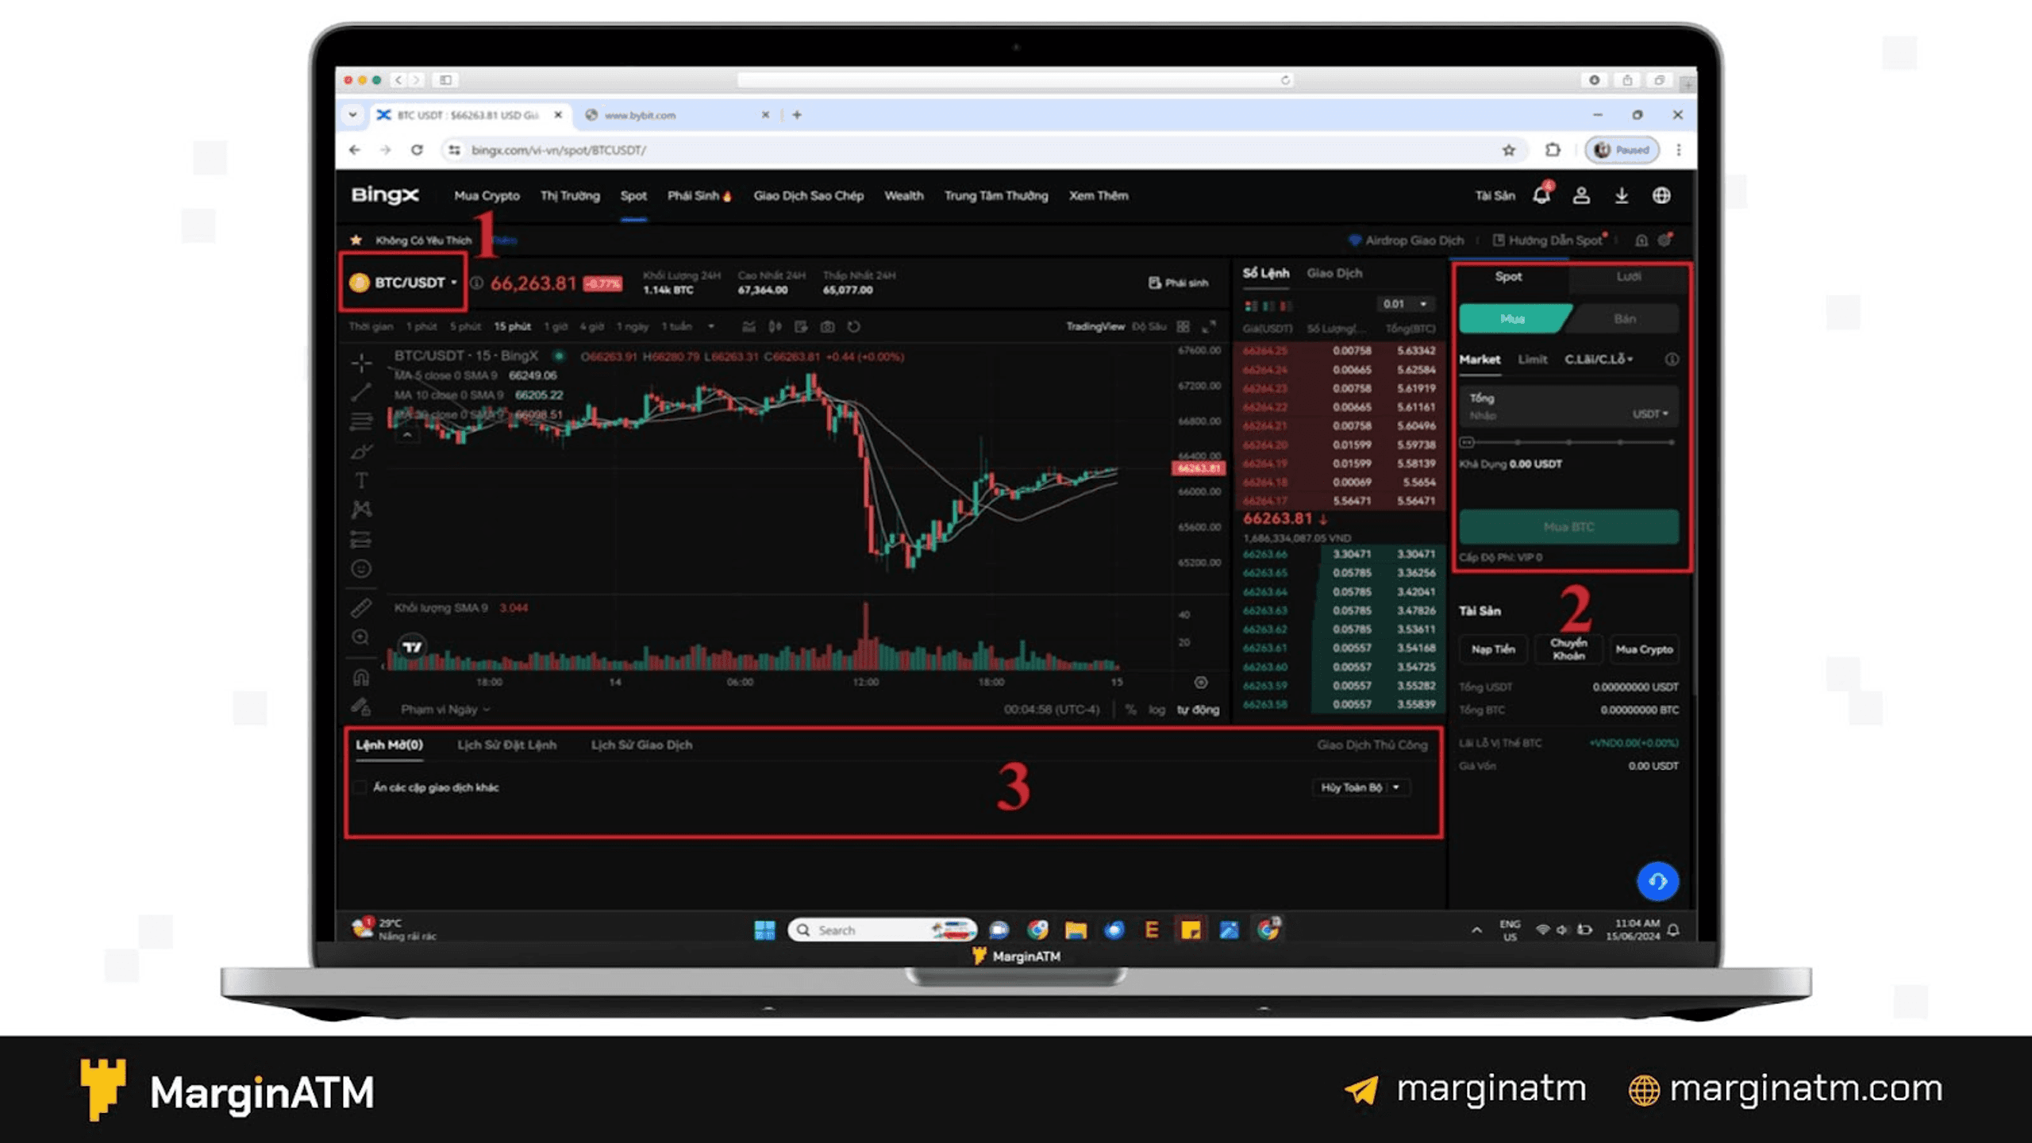Image resolution: width=2032 pixels, height=1143 pixels.
Task: Open the C.Lãi/C.Lỗ order type dropdown
Action: pyautogui.click(x=1599, y=360)
